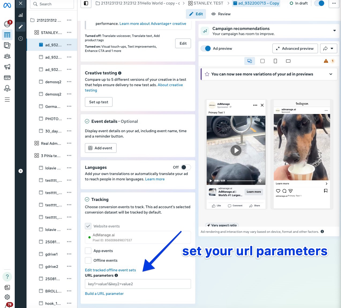341x308 pixels.
Task: Click the warning triangle showing 1 issue
Action: (326, 61)
